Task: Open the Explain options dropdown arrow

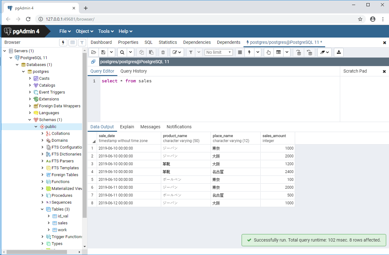Action: coord(287,52)
